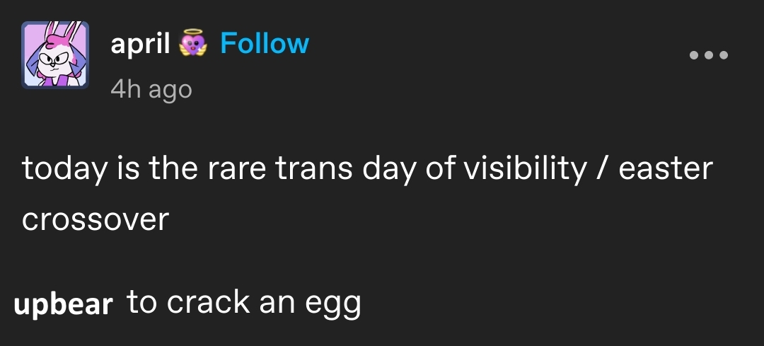Click the word "crossover" in the post
Image resolution: width=764 pixels, height=346 pixels.
point(95,220)
